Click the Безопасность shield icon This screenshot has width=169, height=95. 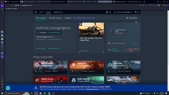pyautogui.click(x=111, y=31)
